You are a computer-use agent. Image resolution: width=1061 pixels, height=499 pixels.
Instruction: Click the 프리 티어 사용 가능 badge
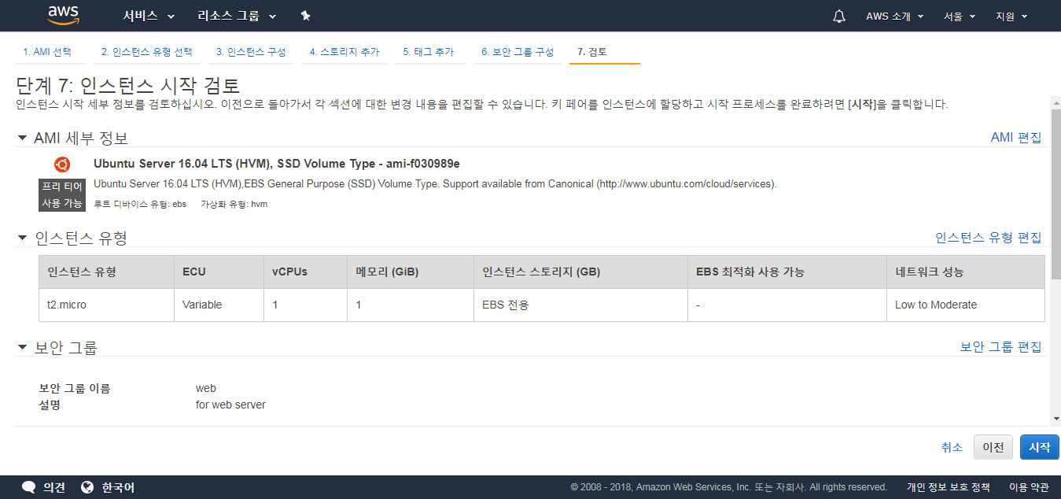(62, 195)
